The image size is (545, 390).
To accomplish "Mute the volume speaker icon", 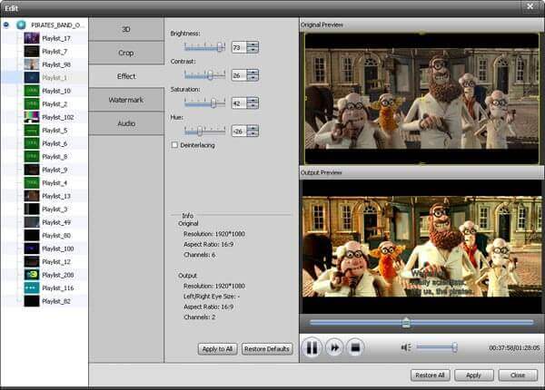I will click(x=406, y=347).
